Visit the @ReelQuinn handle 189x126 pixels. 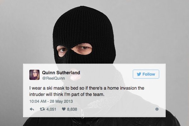54,78
